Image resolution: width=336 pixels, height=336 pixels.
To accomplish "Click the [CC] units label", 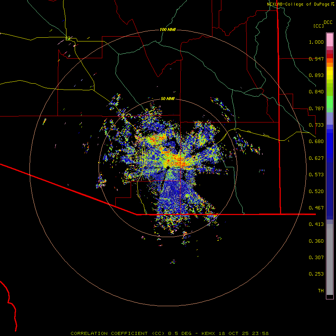I will (319, 26).
